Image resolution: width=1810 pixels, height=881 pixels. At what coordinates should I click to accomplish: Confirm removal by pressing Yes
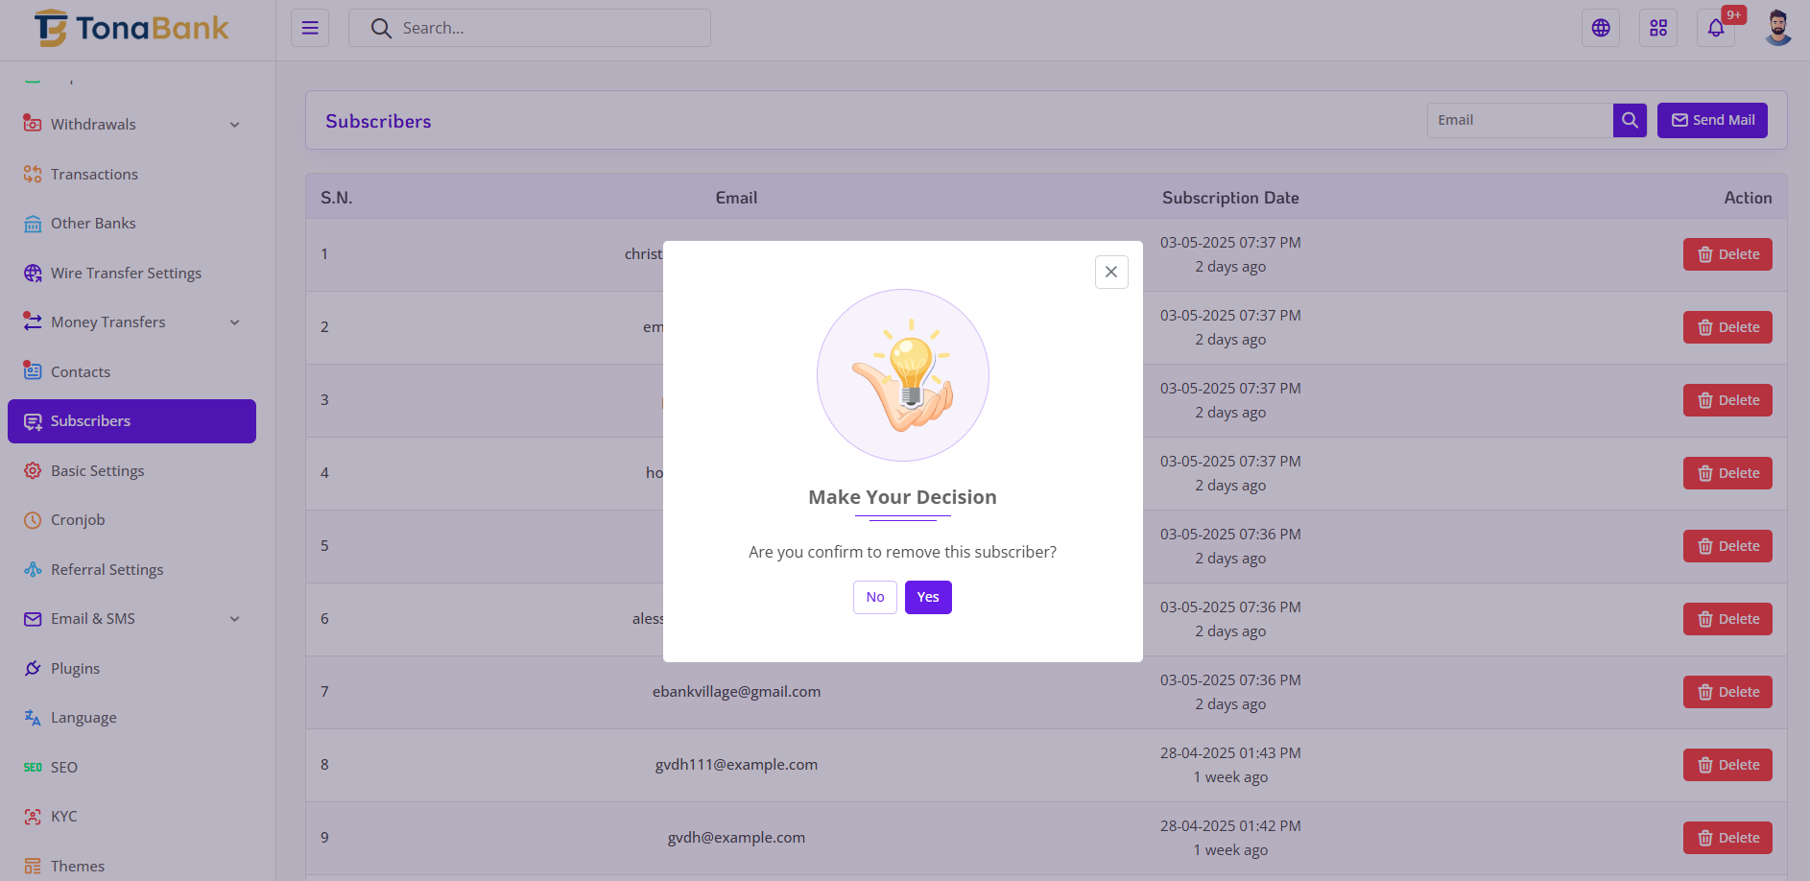tap(927, 597)
